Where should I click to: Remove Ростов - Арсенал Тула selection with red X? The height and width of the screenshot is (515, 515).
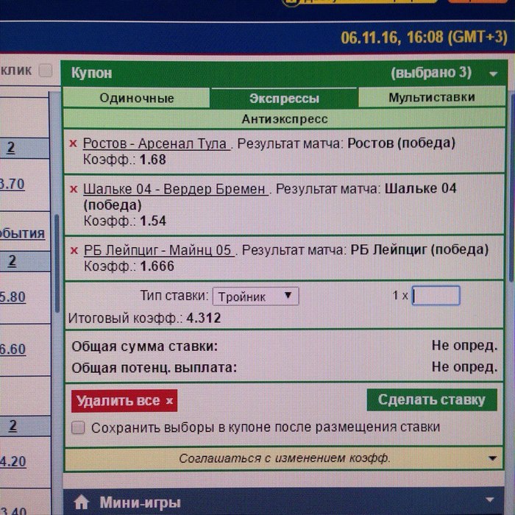coord(73,143)
